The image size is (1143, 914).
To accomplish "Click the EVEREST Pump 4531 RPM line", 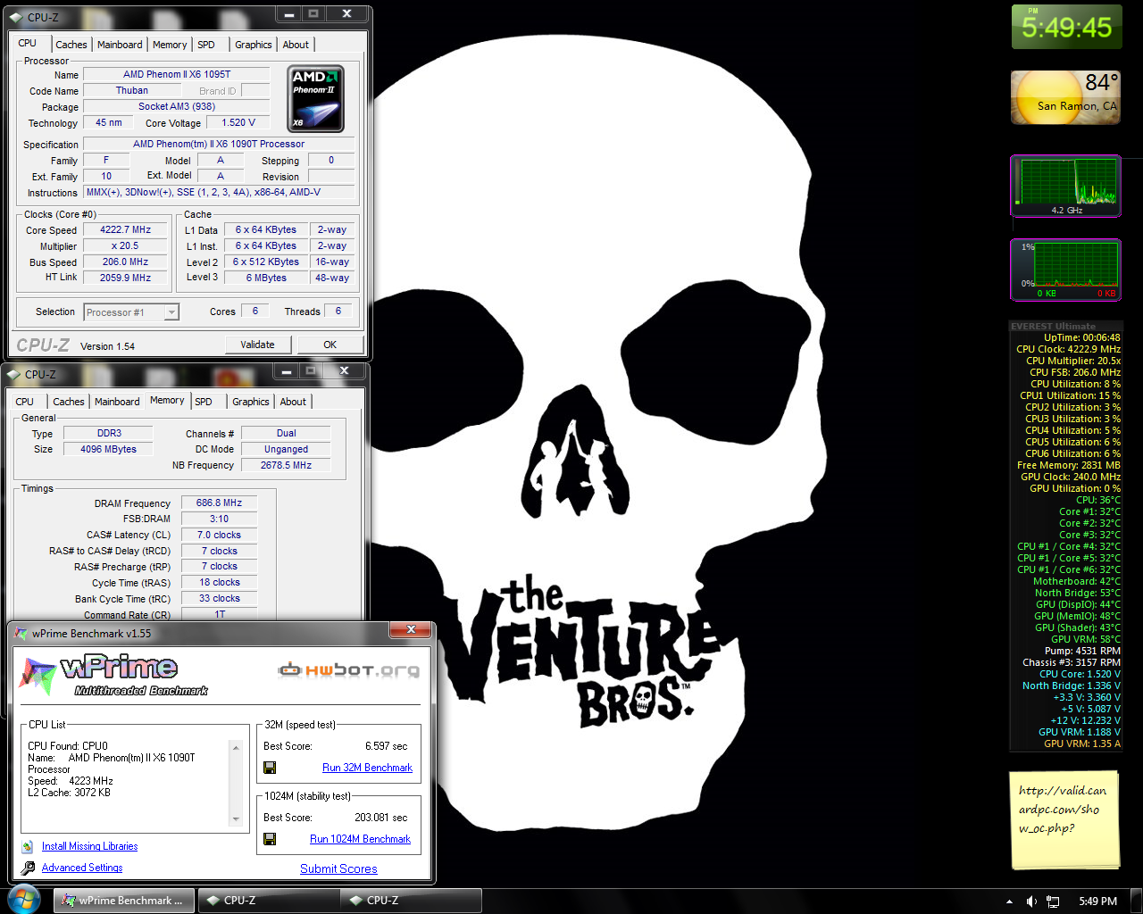I will [1082, 651].
